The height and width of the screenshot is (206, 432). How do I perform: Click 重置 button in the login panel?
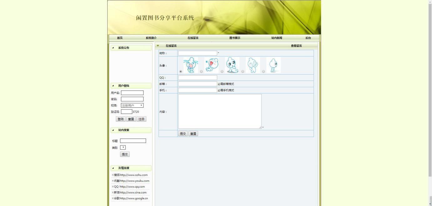tap(131, 119)
